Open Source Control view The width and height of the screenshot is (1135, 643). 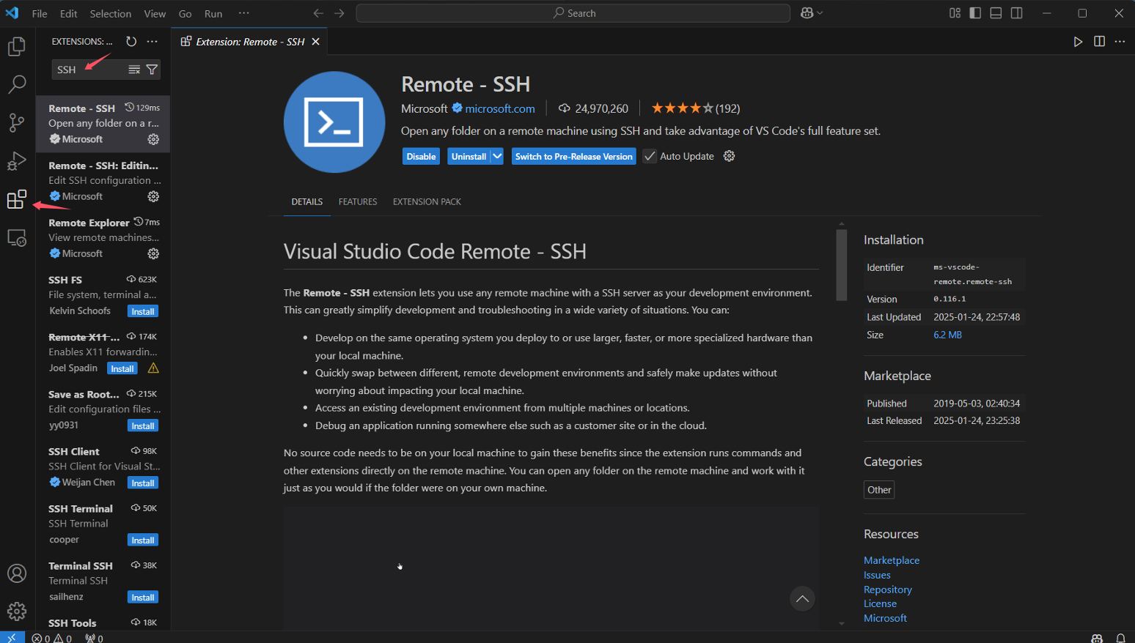pos(16,122)
